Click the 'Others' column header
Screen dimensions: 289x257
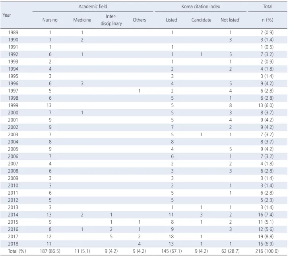pos(140,20)
